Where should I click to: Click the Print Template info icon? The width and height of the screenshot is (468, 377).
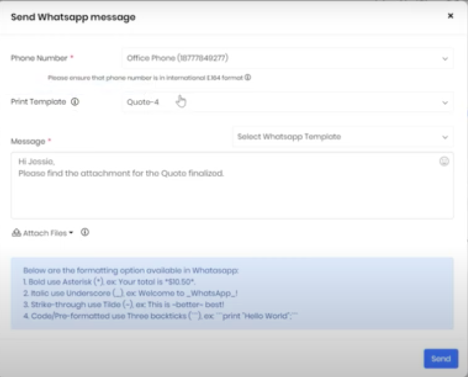point(75,102)
